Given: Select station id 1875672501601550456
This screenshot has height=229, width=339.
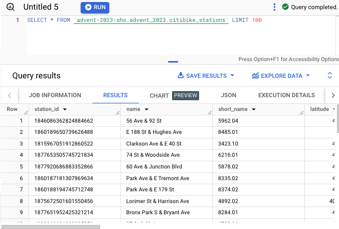Looking at the screenshot, I should (x=63, y=201).
